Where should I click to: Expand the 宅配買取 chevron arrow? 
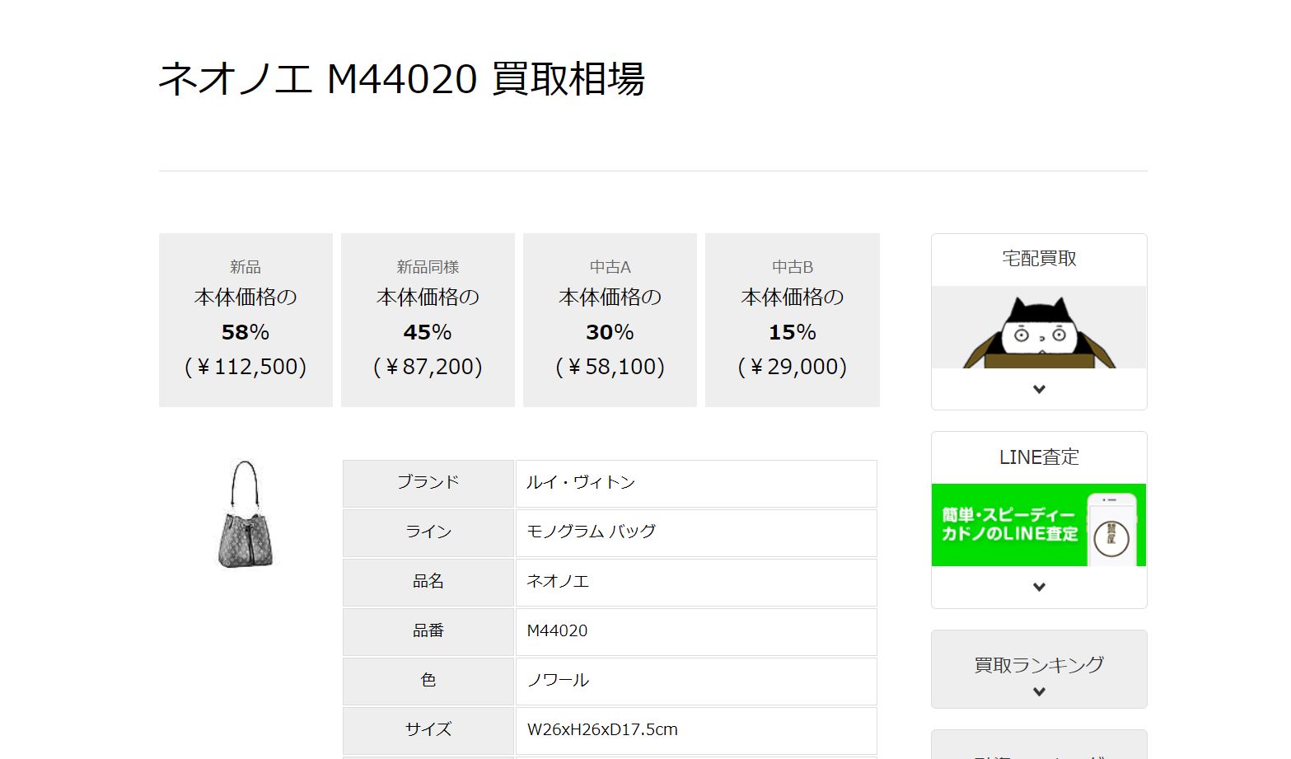click(1039, 389)
